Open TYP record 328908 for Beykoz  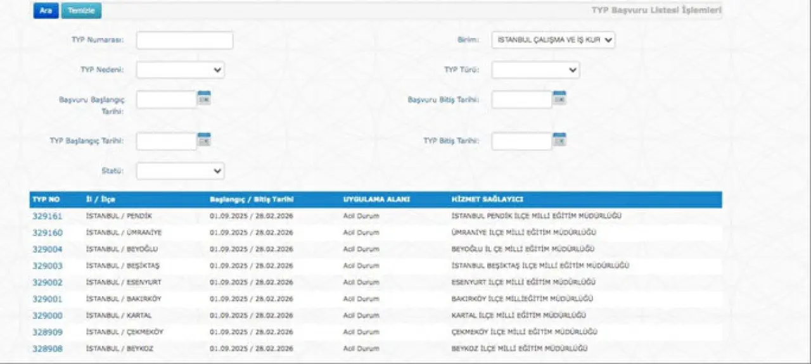tap(48, 348)
